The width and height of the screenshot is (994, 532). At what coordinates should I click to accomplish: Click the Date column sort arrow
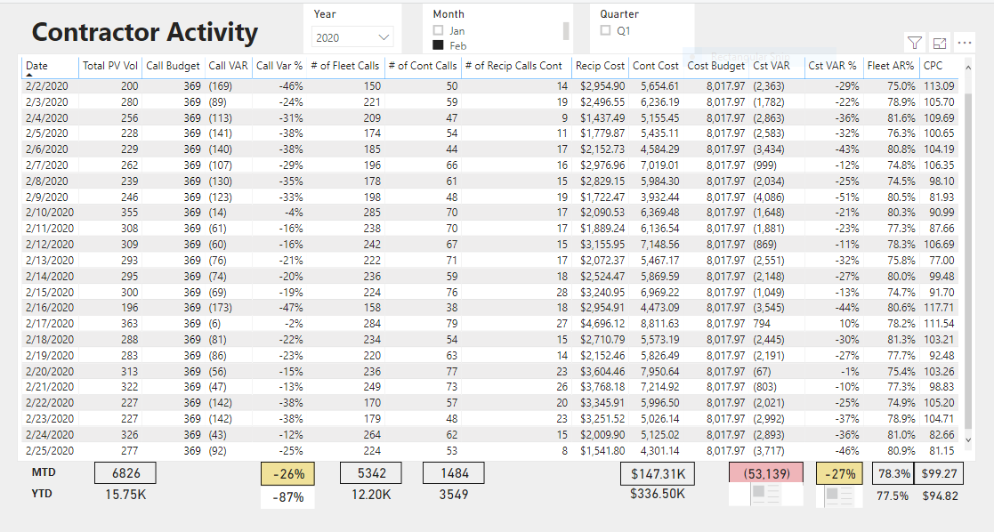point(29,75)
